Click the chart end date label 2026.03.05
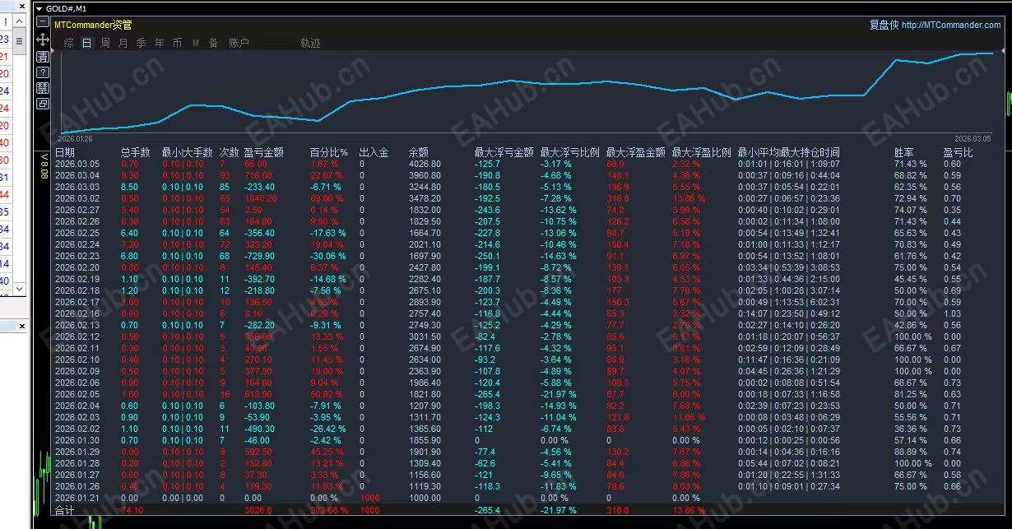This screenshot has width=1012, height=529. pyautogui.click(x=973, y=139)
